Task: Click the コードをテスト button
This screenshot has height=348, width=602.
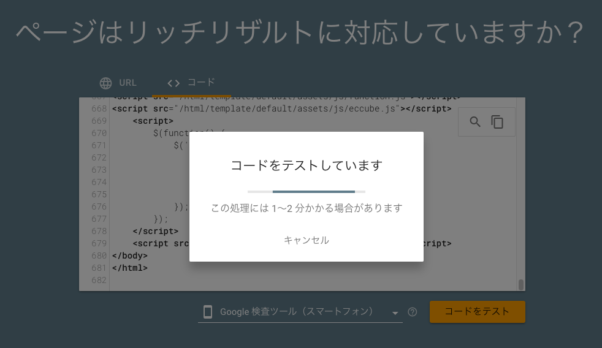Action: 477,312
